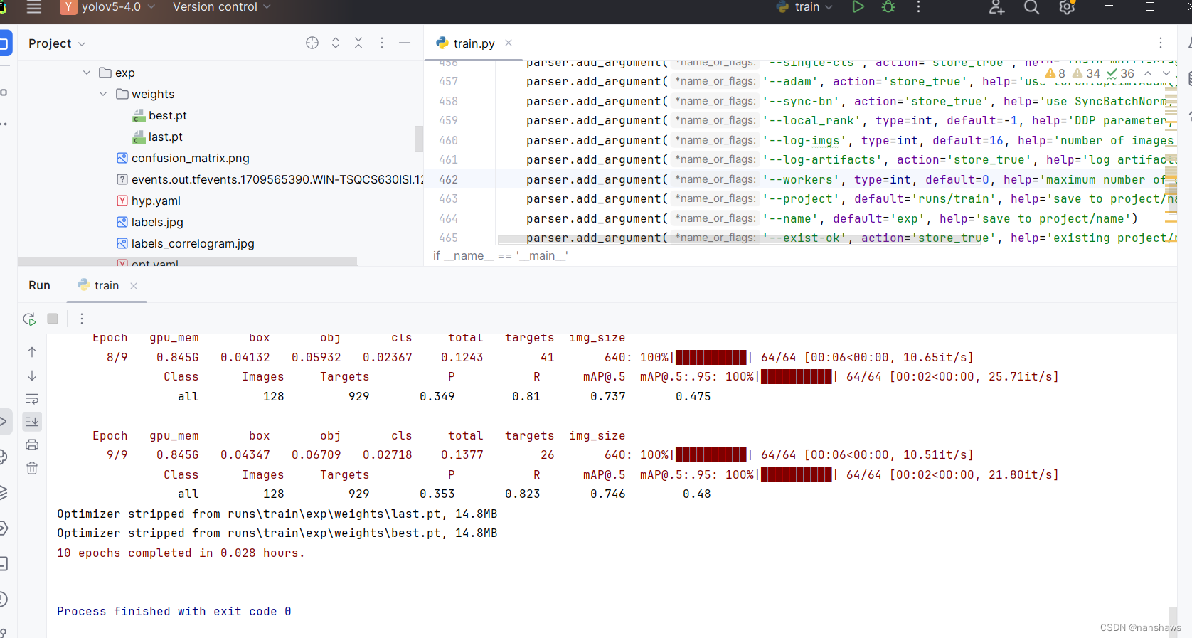This screenshot has width=1192, height=638.
Task: Open the train run configuration dropdown
Action: pos(804,7)
